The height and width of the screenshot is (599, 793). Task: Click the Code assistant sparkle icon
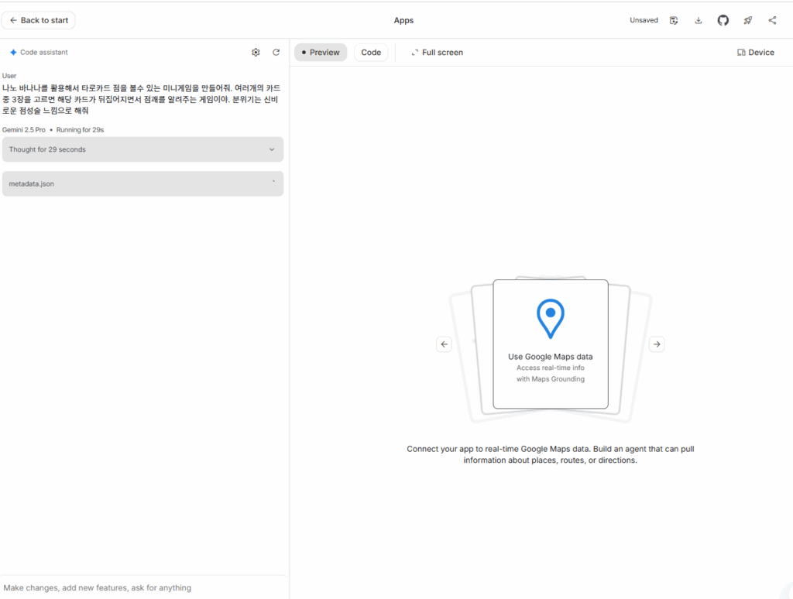click(13, 53)
